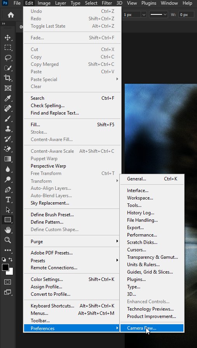Open the Filter menu
The width and height of the screenshot is (197, 348).
point(107,3)
